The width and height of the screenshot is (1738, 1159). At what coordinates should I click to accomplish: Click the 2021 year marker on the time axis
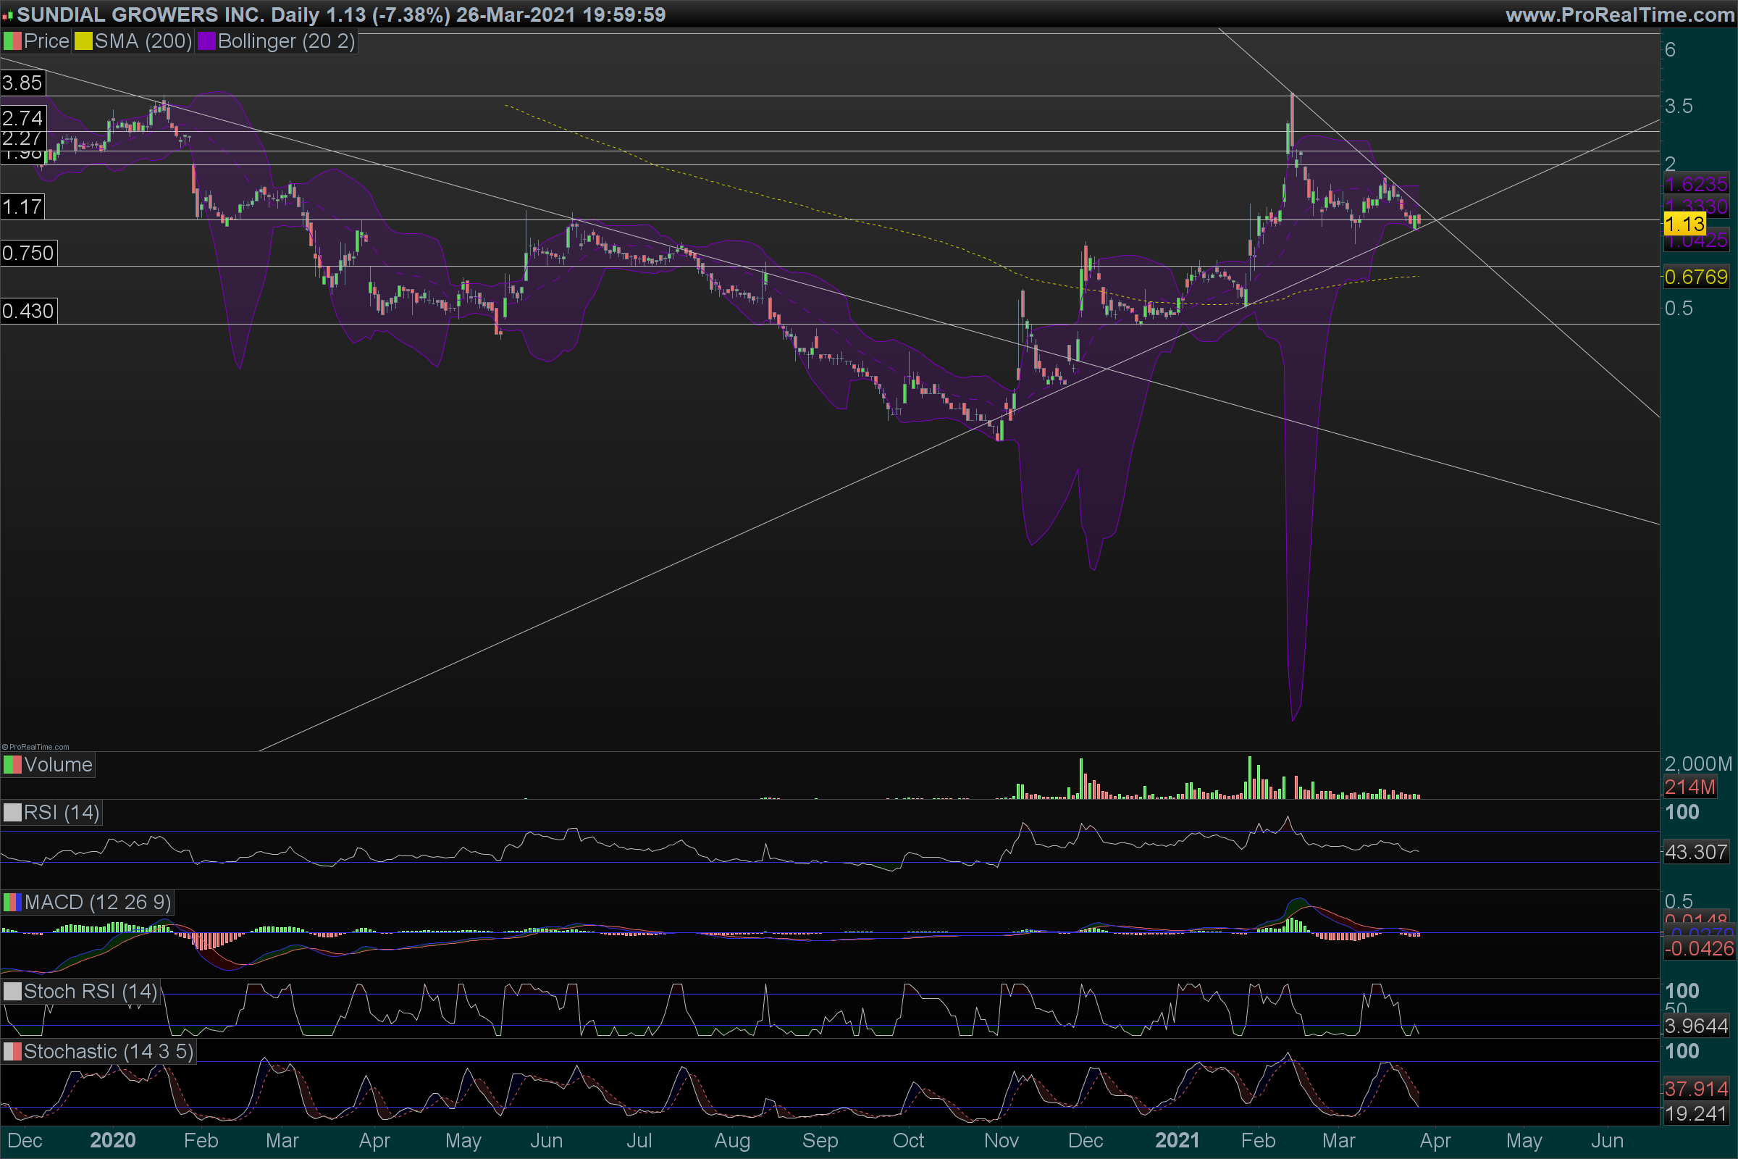point(1176,1139)
